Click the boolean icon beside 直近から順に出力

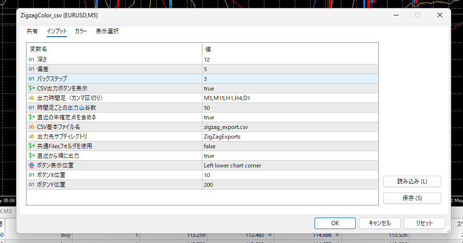click(x=32, y=156)
